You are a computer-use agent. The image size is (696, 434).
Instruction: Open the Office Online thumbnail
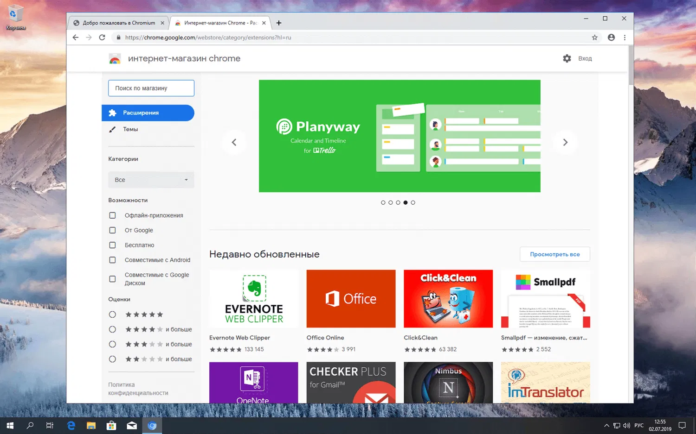click(351, 299)
